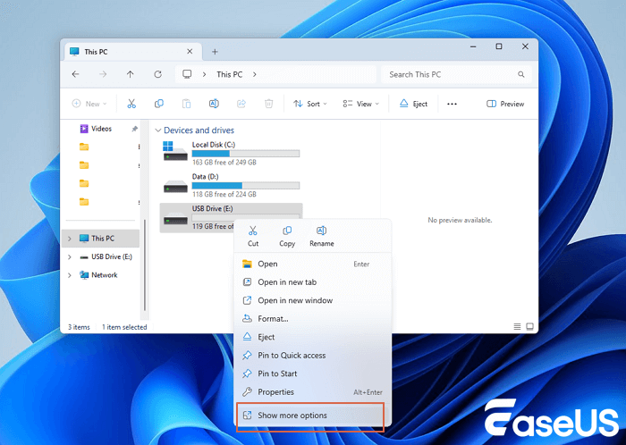Open the Sort dropdown
The width and height of the screenshot is (626, 445).
pos(310,104)
